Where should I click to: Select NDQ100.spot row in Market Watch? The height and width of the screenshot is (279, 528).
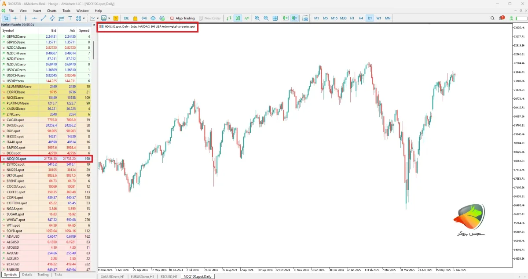point(46,159)
